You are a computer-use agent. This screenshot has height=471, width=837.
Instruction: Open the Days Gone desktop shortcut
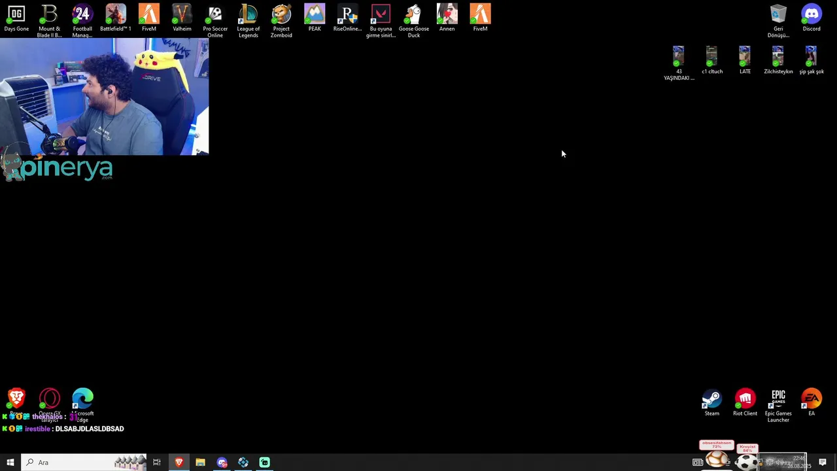pos(16,18)
